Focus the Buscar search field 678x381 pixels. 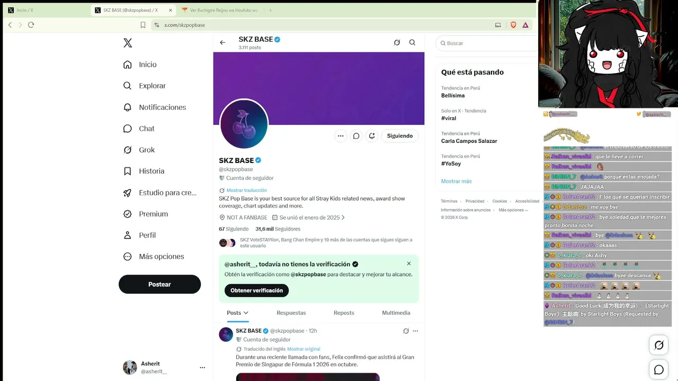click(487, 43)
